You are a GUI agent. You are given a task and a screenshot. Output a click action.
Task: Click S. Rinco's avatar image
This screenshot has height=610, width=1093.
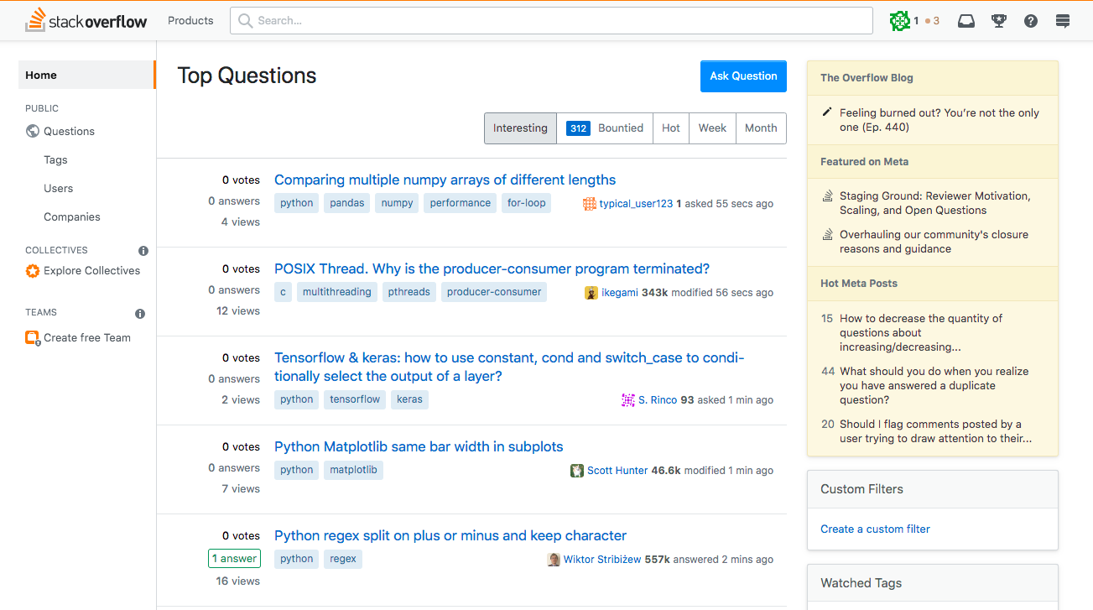pos(628,400)
